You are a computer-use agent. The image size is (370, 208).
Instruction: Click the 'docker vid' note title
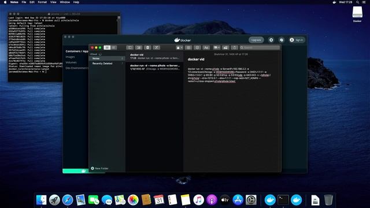click(x=196, y=60)
